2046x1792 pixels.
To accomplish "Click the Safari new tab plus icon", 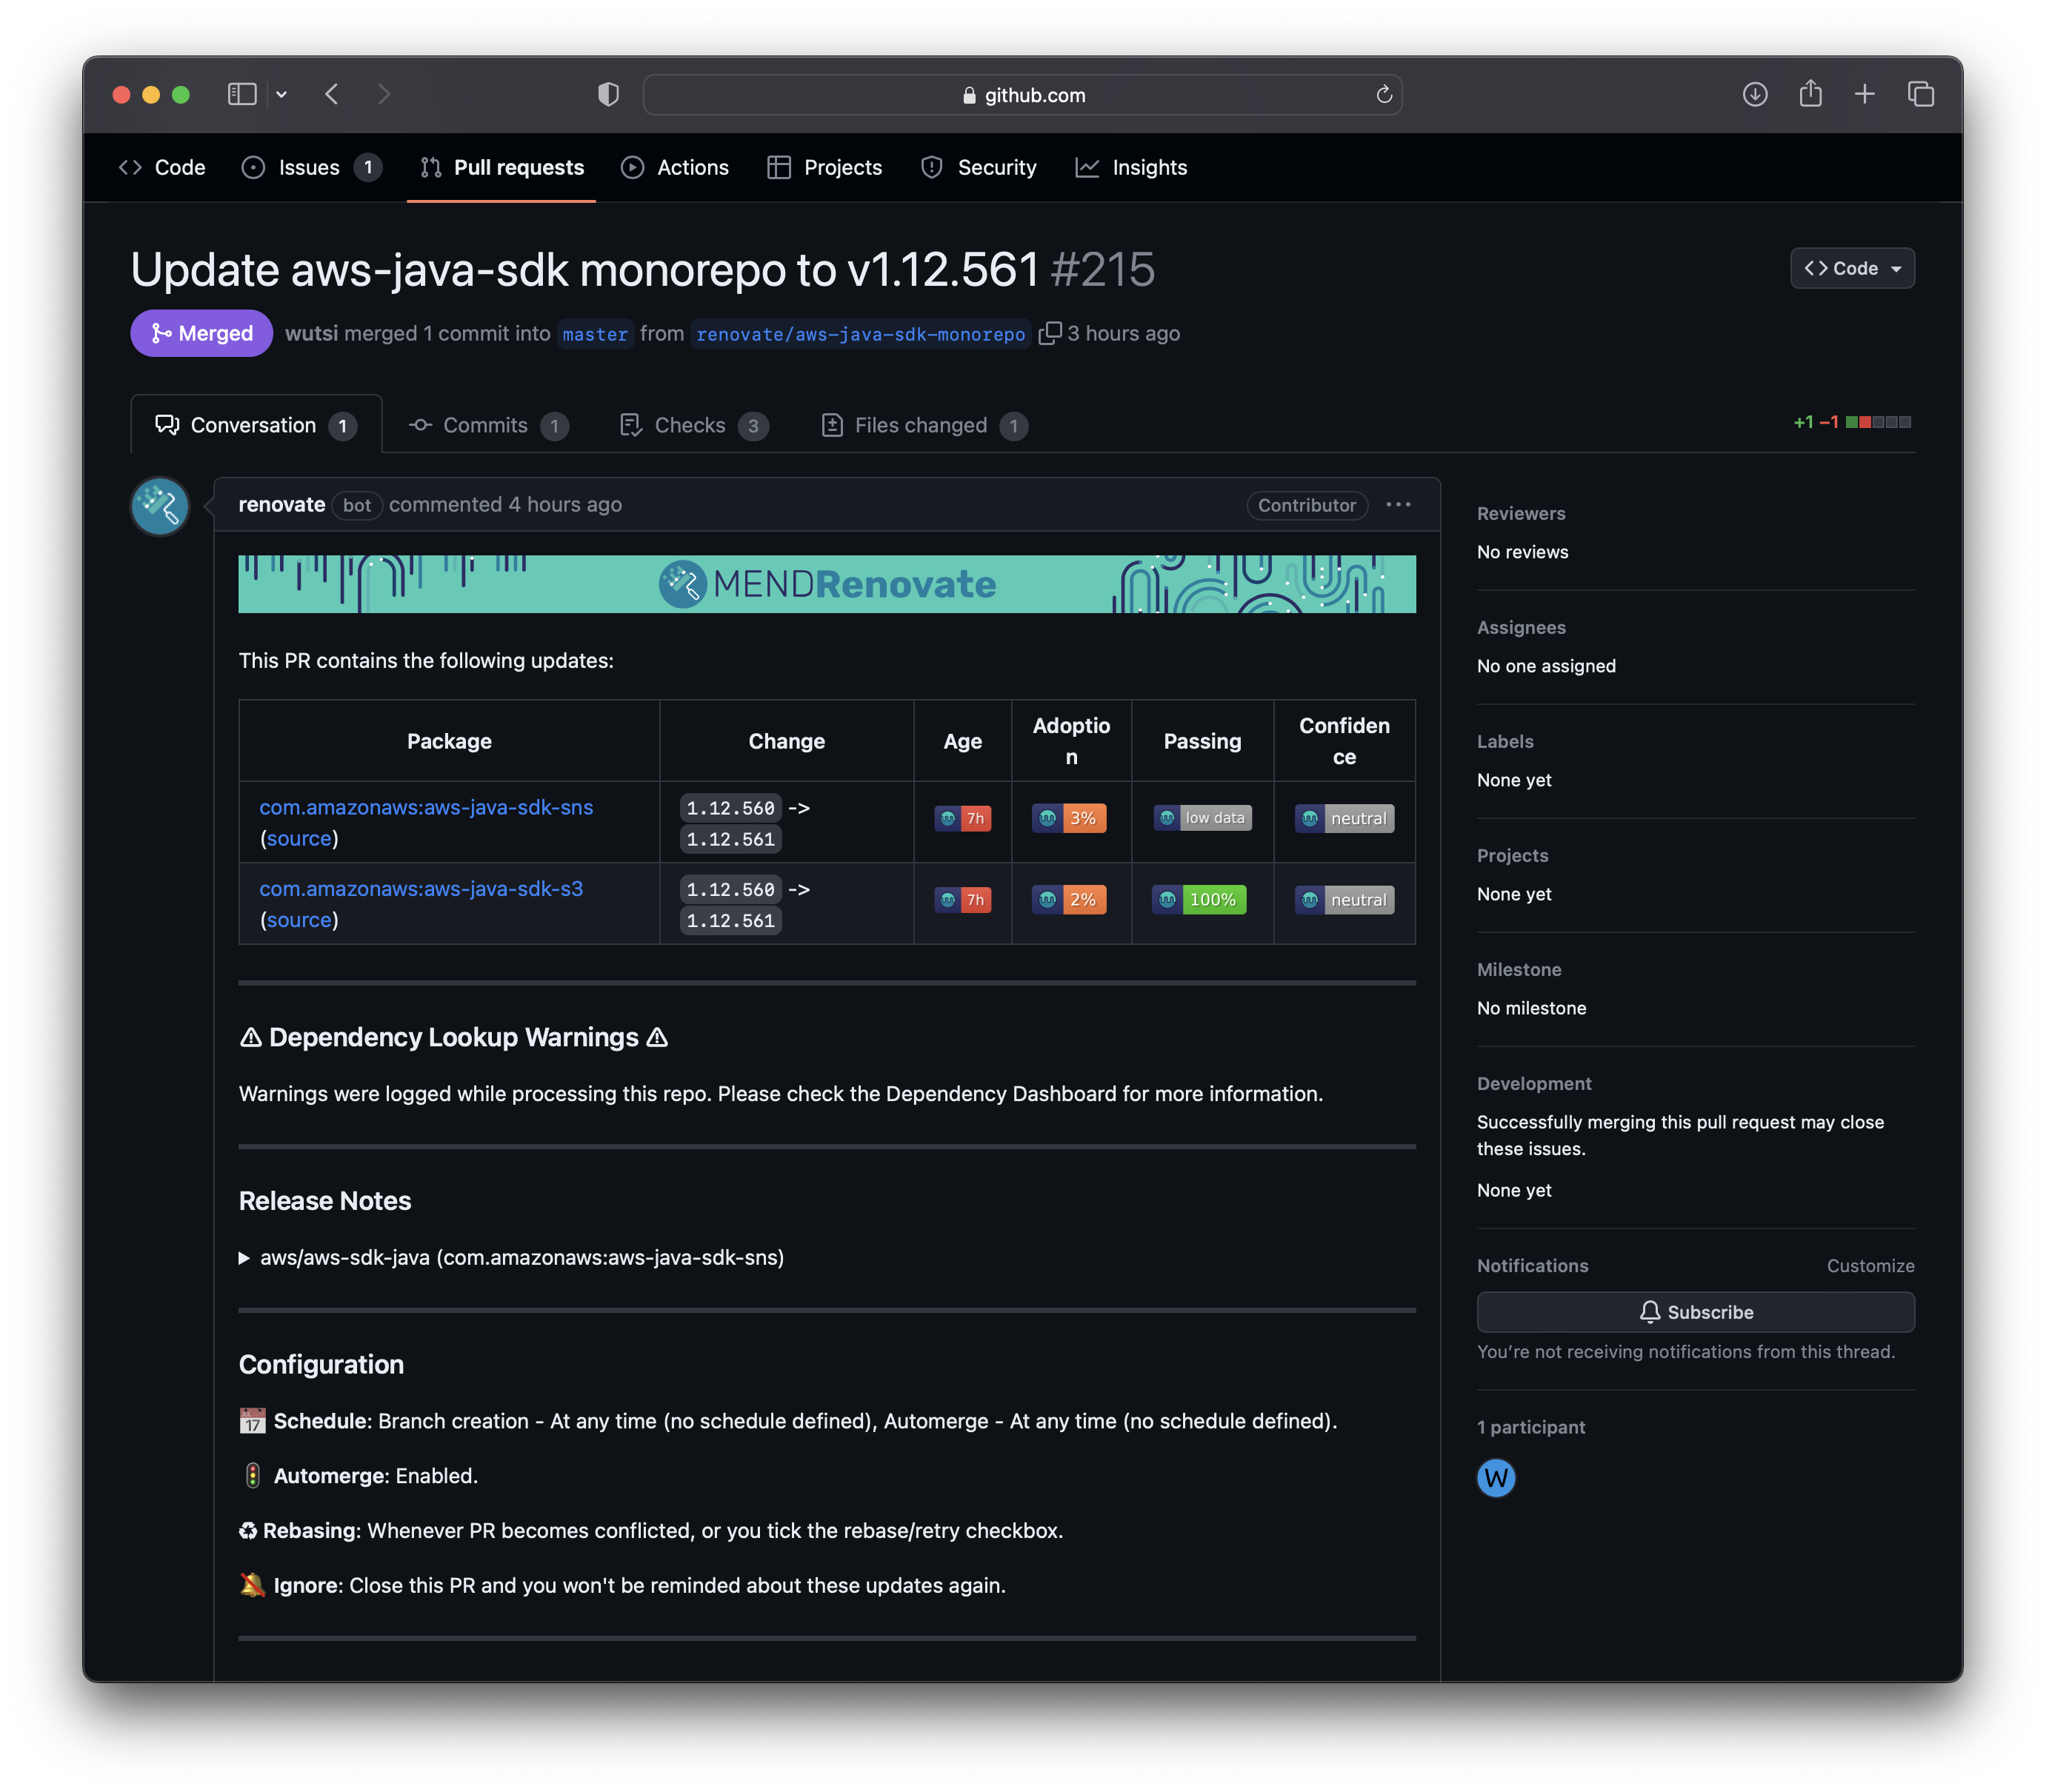I will 1865,95.
